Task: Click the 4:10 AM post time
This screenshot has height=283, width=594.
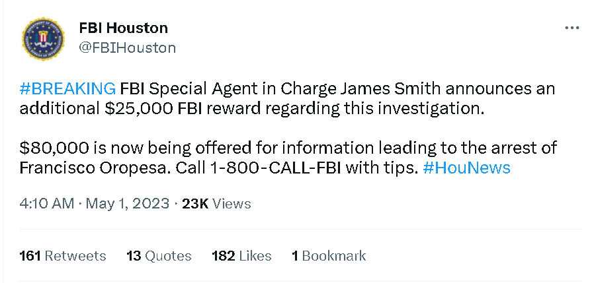Action: [x=46, y=204]
